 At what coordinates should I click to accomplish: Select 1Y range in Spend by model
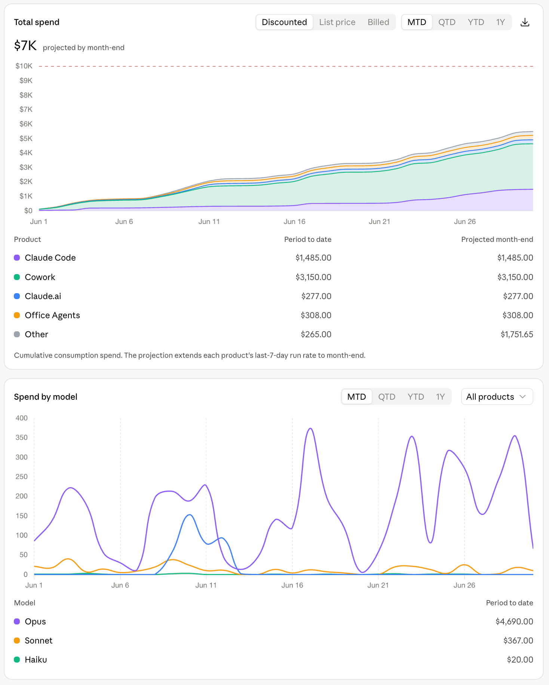(440, 397)
